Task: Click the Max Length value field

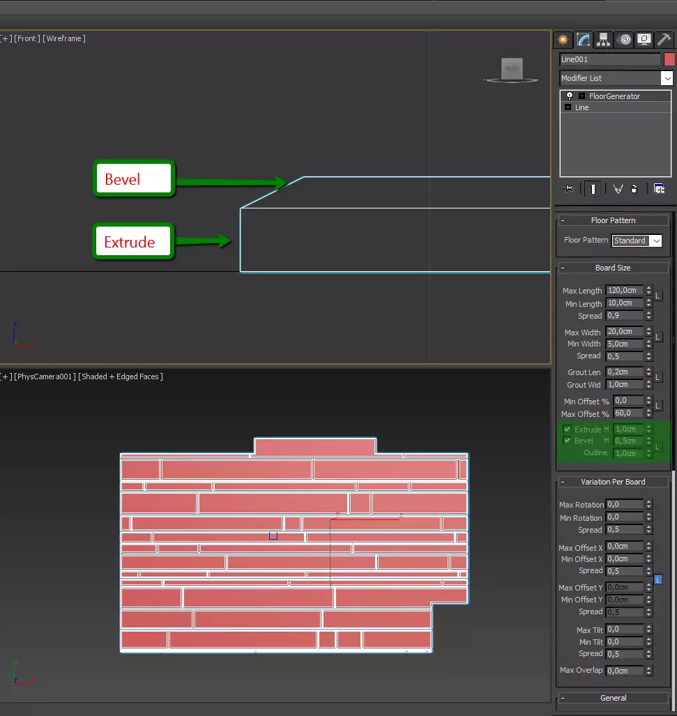Action: click(625, 291)
